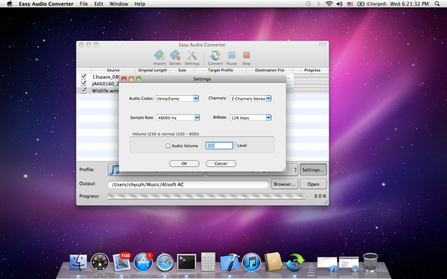447x279 pixels.
Task: Open the Audio Codec dropdown
Action: point(177,98)
